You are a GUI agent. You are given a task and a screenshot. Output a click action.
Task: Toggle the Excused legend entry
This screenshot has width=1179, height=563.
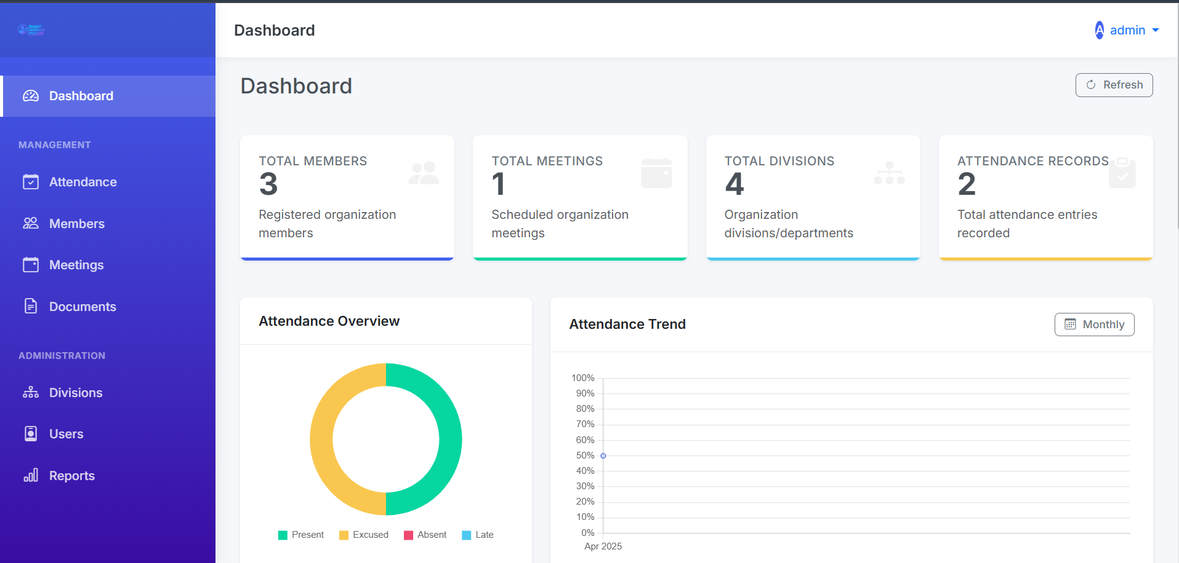point(363,534)
